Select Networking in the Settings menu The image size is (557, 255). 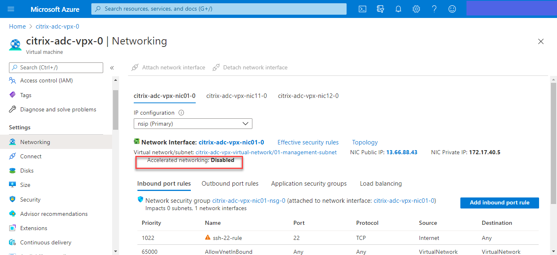(x=56, y=142)
